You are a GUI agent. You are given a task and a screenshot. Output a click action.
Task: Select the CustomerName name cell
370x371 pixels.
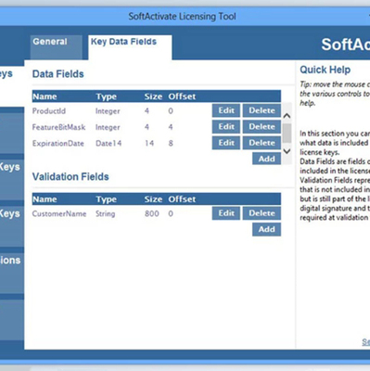tap(59, 213)
